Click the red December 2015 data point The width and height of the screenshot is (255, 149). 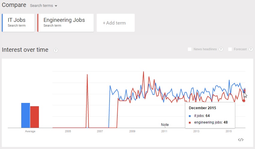[244, 101]
